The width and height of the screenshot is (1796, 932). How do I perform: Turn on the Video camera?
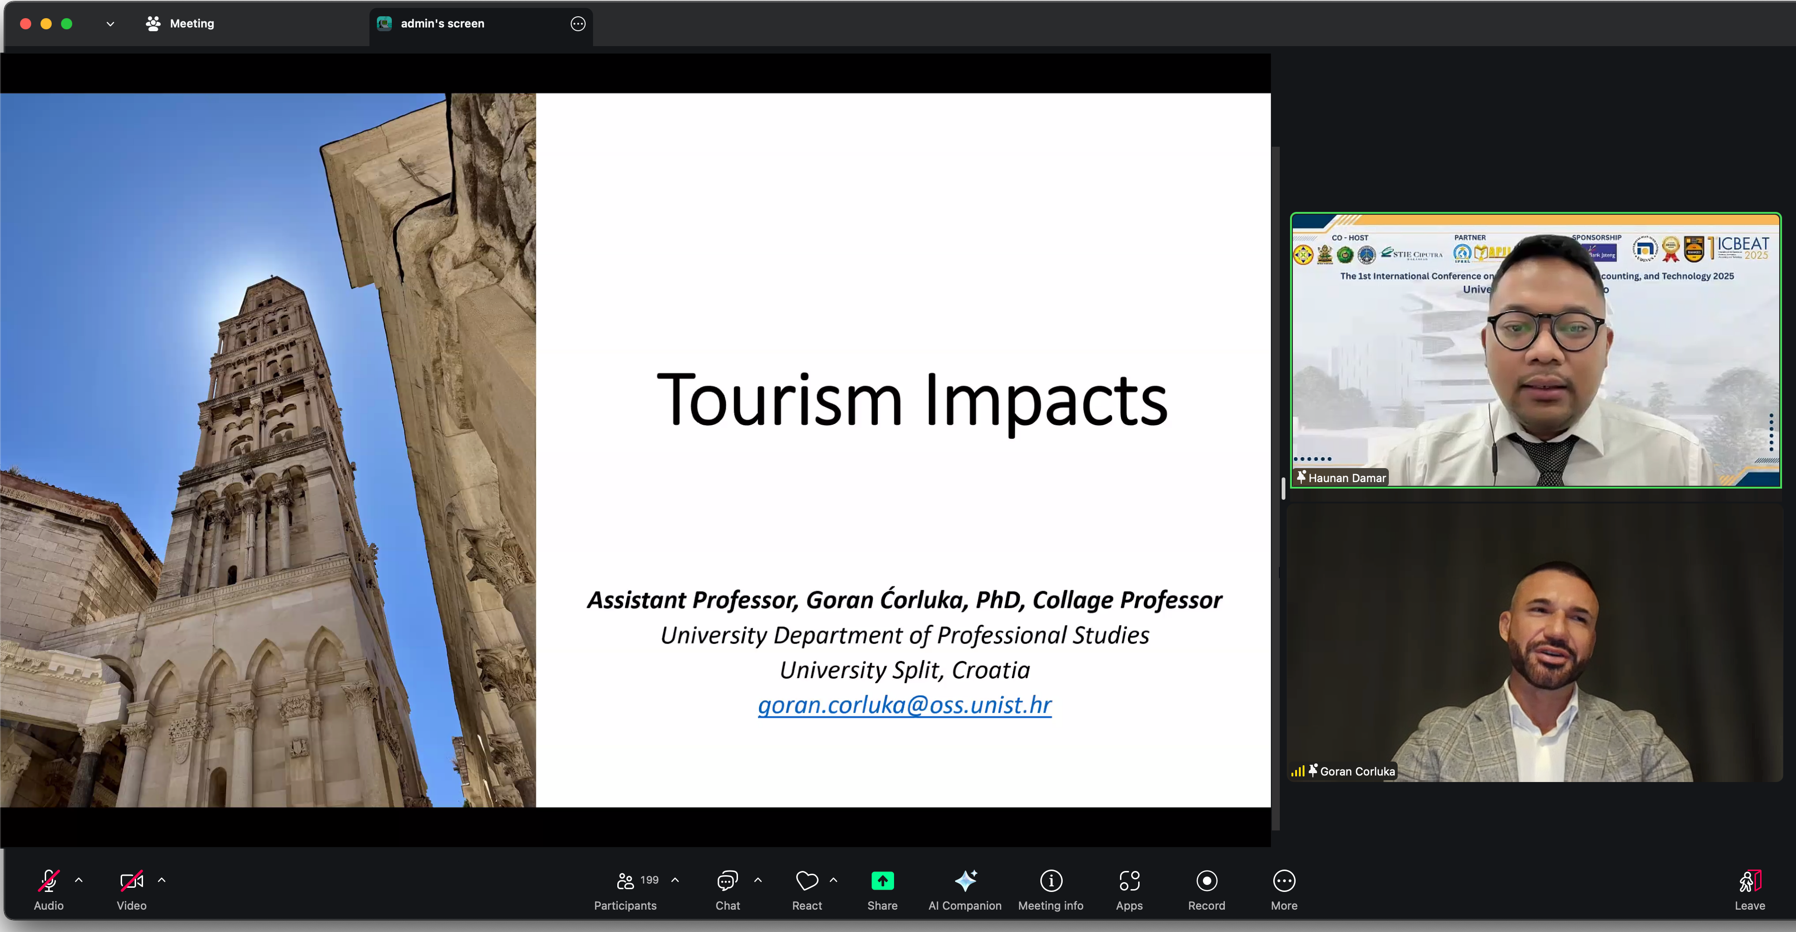tap(132, 881)
